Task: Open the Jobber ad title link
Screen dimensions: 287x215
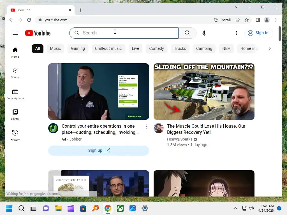Action: 101,129
